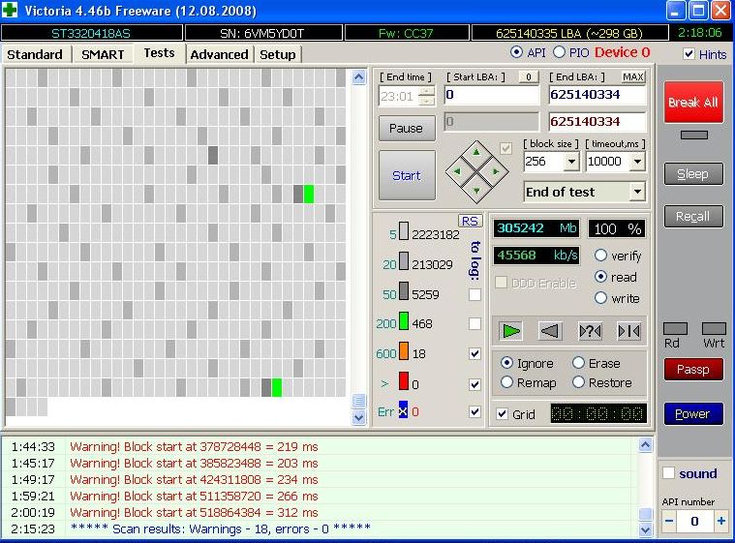Toggle the Hints checkbox
Viewport: 735px width, 543px height.
pyautogui.click(x=689, y=54)
